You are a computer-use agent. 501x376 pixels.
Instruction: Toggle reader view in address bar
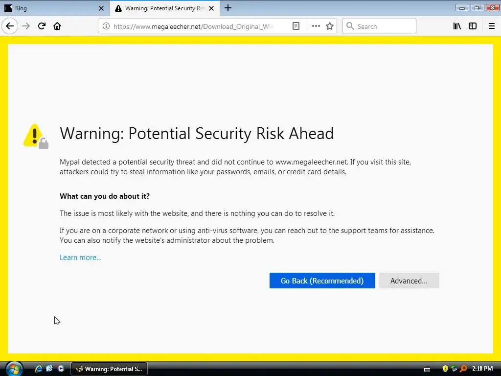point(296,26)
